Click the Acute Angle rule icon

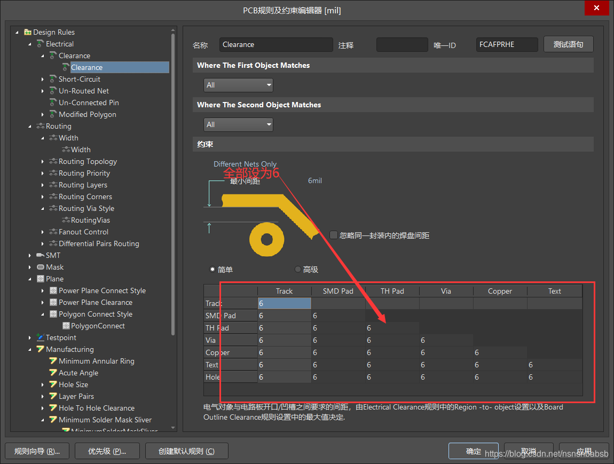(x=53, y=372)
